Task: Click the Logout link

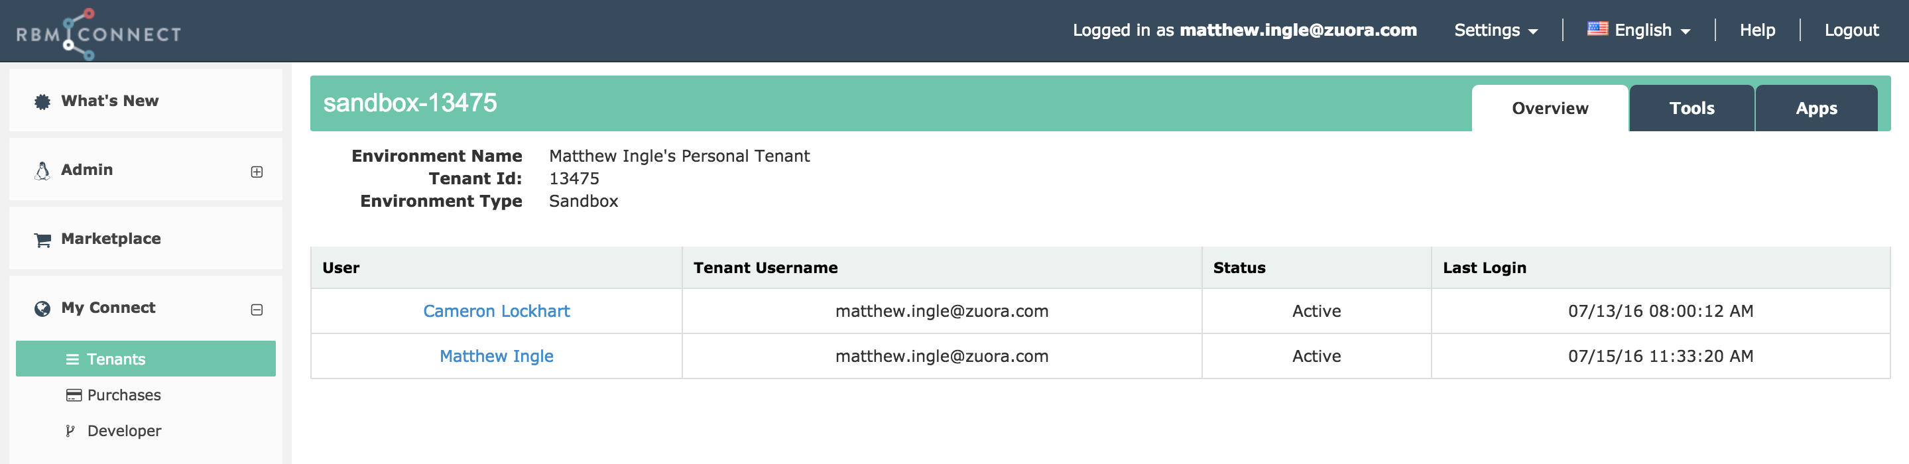Action: point(1851,30)
